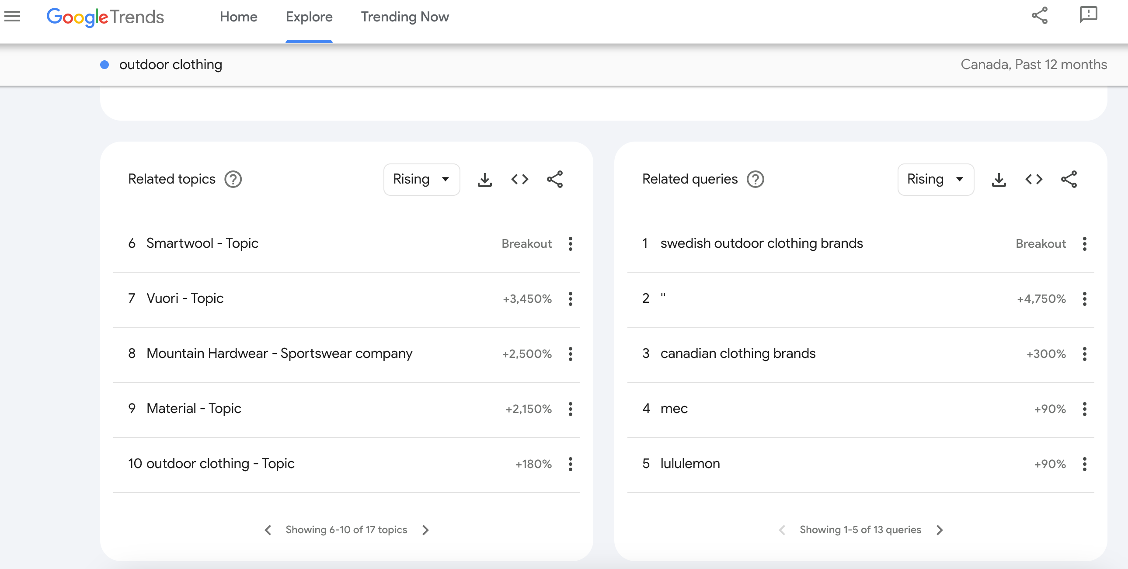Open more options for canadian clothing brands

[x=1084, y=354]
